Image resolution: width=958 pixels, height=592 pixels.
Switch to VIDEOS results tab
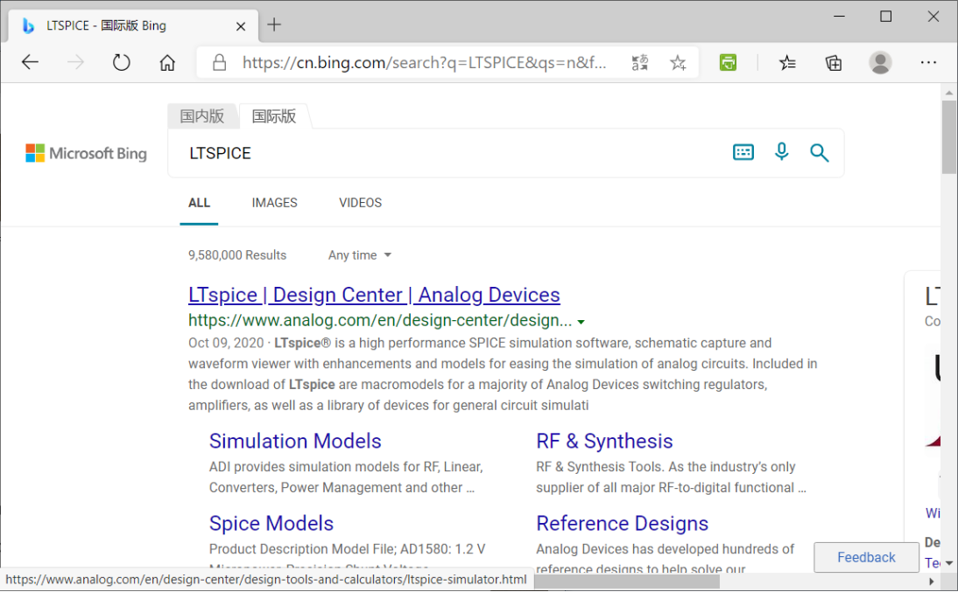tap(360, 203)
